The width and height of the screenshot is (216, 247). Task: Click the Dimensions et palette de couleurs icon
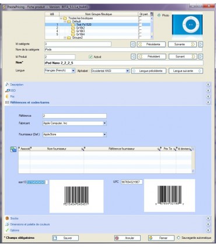(x=7, y=224)
